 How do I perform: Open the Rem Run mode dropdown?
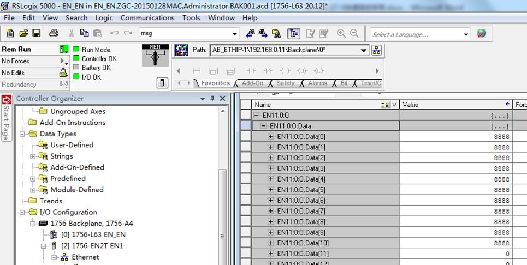pyautogui.click(x=64, y=49)
